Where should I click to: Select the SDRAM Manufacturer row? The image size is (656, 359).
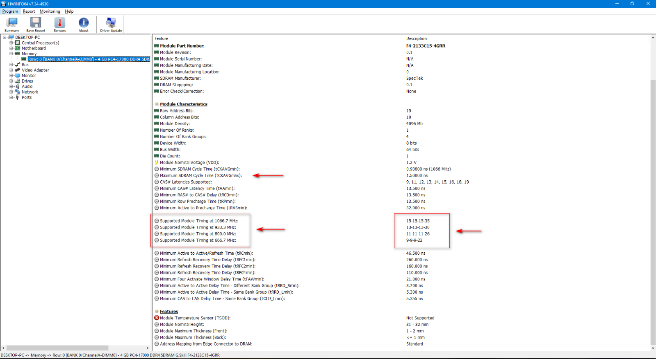402,78
